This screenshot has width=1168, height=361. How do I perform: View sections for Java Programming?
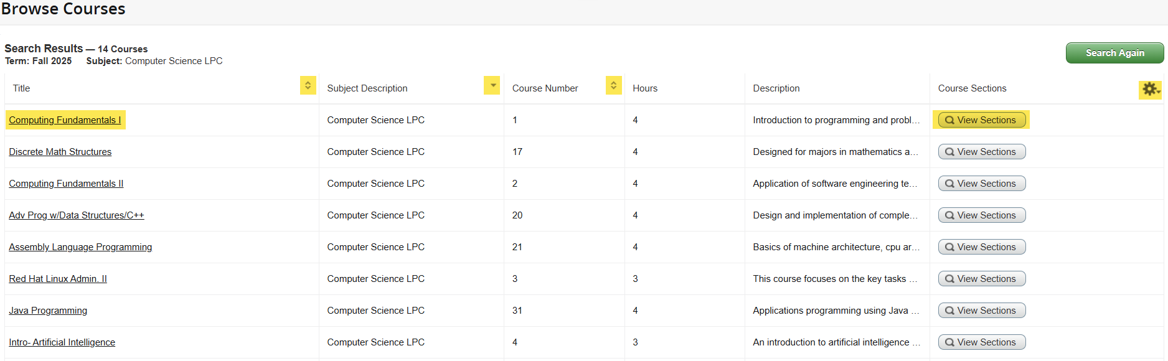[x=981, y=311]
